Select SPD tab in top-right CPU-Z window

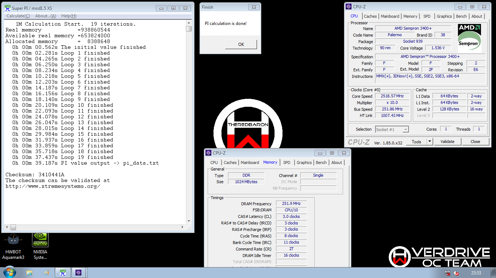pyautogui.click(x=427, y=16)
